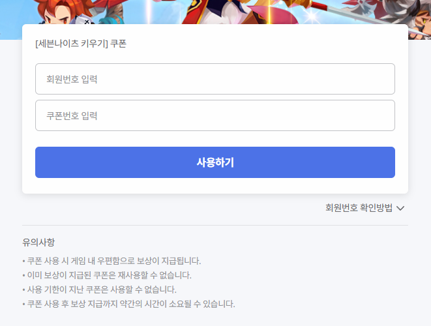431x326 pixels.
Task: Click the 회원번호 입력 member number field
Action: pyautogui.click(x=215, y=79)
